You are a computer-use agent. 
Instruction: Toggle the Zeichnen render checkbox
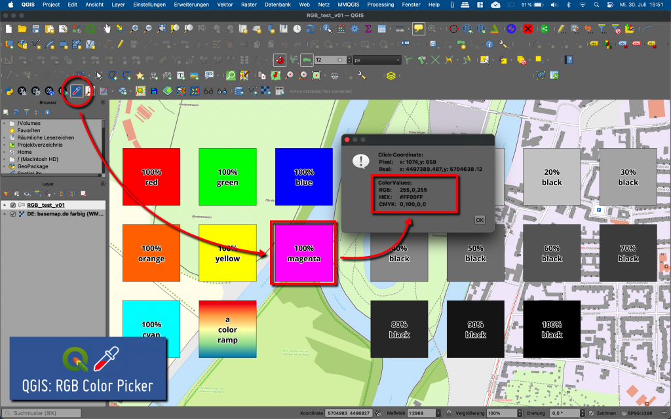click(x=591, y=414)
